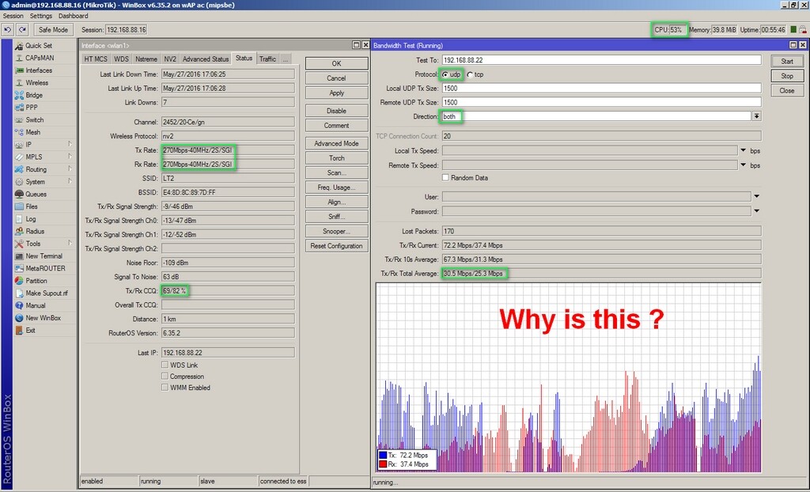Click the Undo arrow toolbar icon
Screen dimensions: 810x492
pyautogui.click(x=8, y=30)
